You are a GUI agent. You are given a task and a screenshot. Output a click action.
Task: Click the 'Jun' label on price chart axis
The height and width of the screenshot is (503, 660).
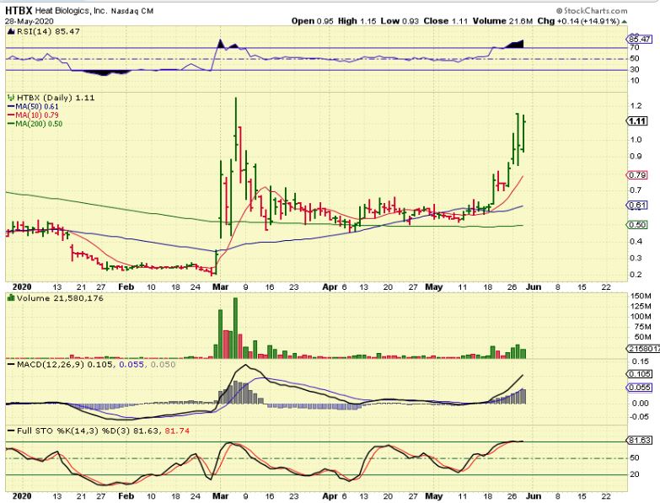(534, 286)
